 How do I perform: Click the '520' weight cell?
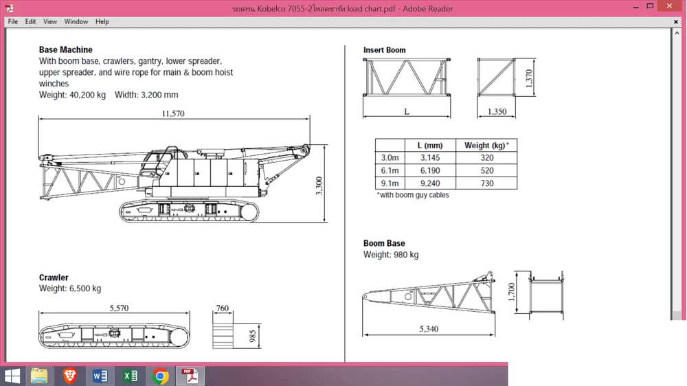487,170
